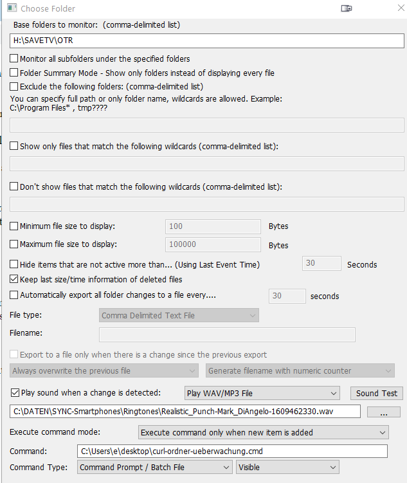The image size is (407, 483).
Task: Click the Sound Test button
Action: tap(376, 393)
